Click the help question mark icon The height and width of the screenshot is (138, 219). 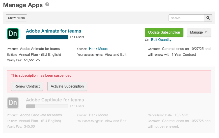(x=47, y=5)
